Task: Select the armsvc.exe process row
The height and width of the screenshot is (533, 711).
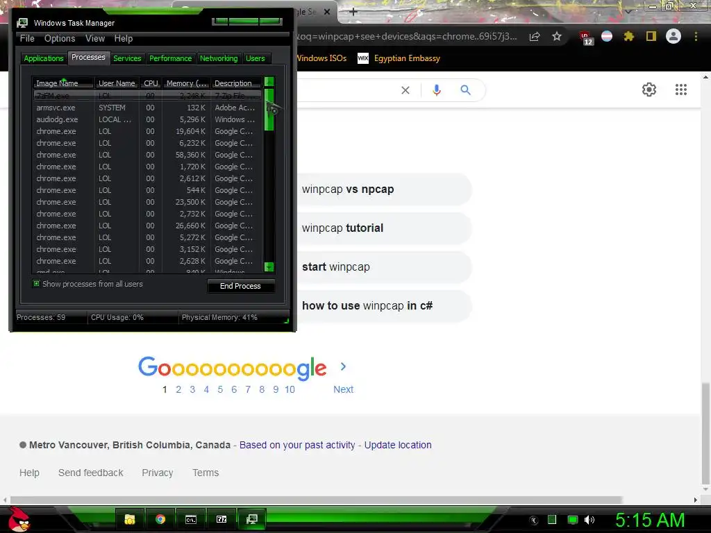Action: click(147, 108)
